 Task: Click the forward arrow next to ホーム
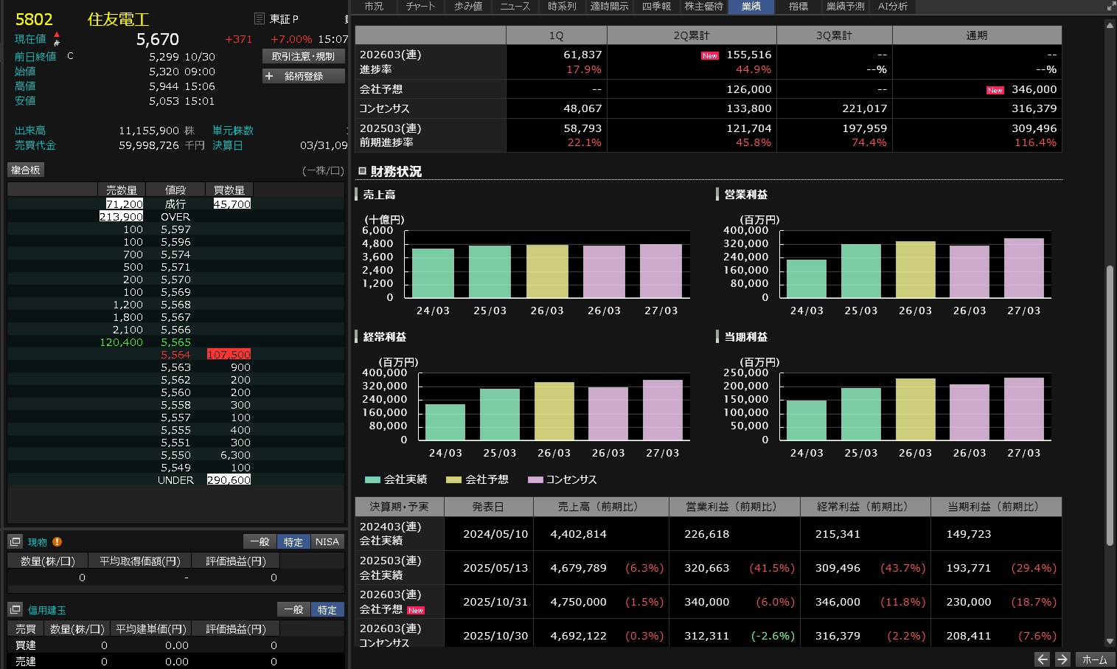tap(1062, 659)
